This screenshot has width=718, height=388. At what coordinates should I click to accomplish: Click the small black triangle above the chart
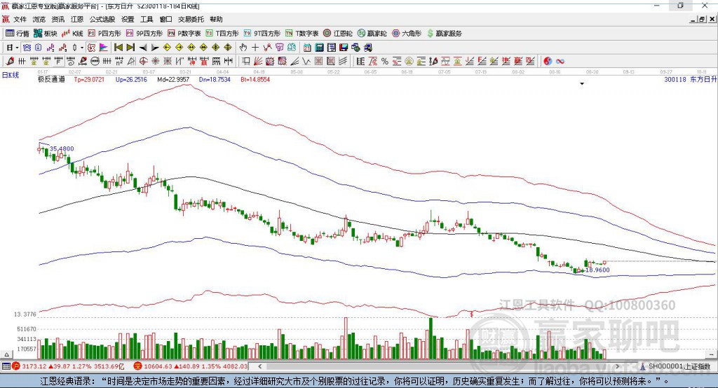pyautogui.click(x=582, y=84)
